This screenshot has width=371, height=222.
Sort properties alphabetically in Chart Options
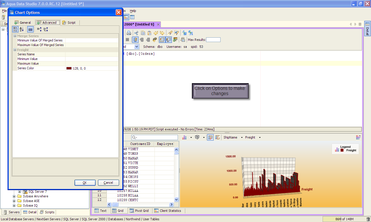(22, 29)
